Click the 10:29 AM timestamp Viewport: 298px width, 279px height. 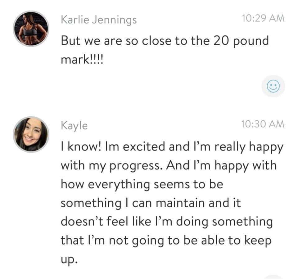pyautogui.click(x=263, y=18)
